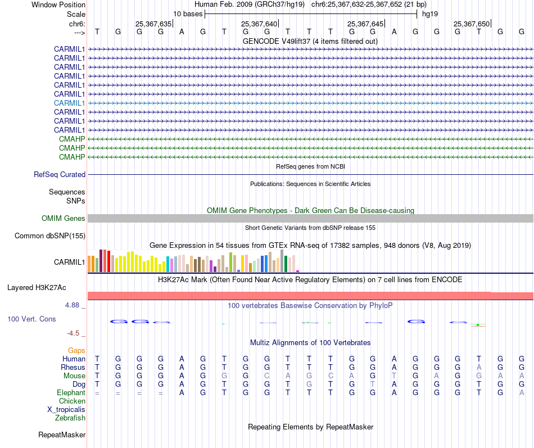Viewport: 534px width, 448px height.
Task: Open 'Multiz Alignments of 100 Vertebrates' title
Action: tap(310, 343)
